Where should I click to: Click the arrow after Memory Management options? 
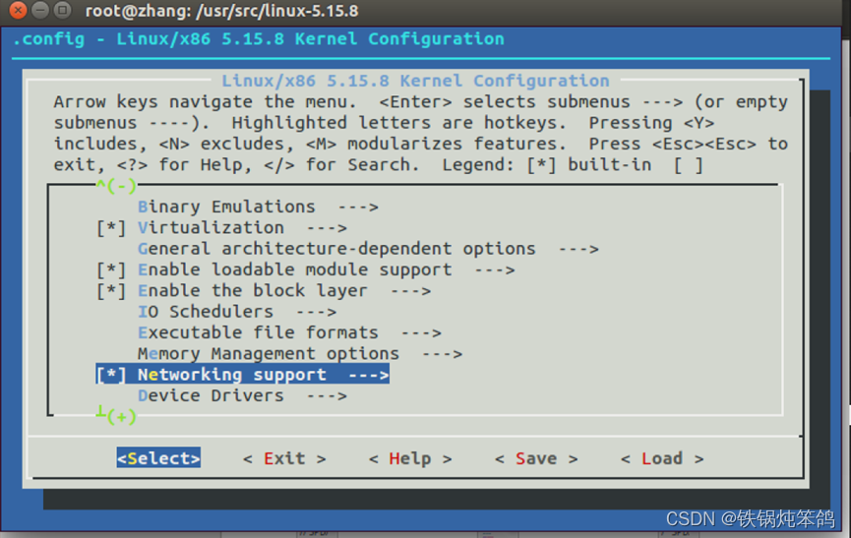442,355
